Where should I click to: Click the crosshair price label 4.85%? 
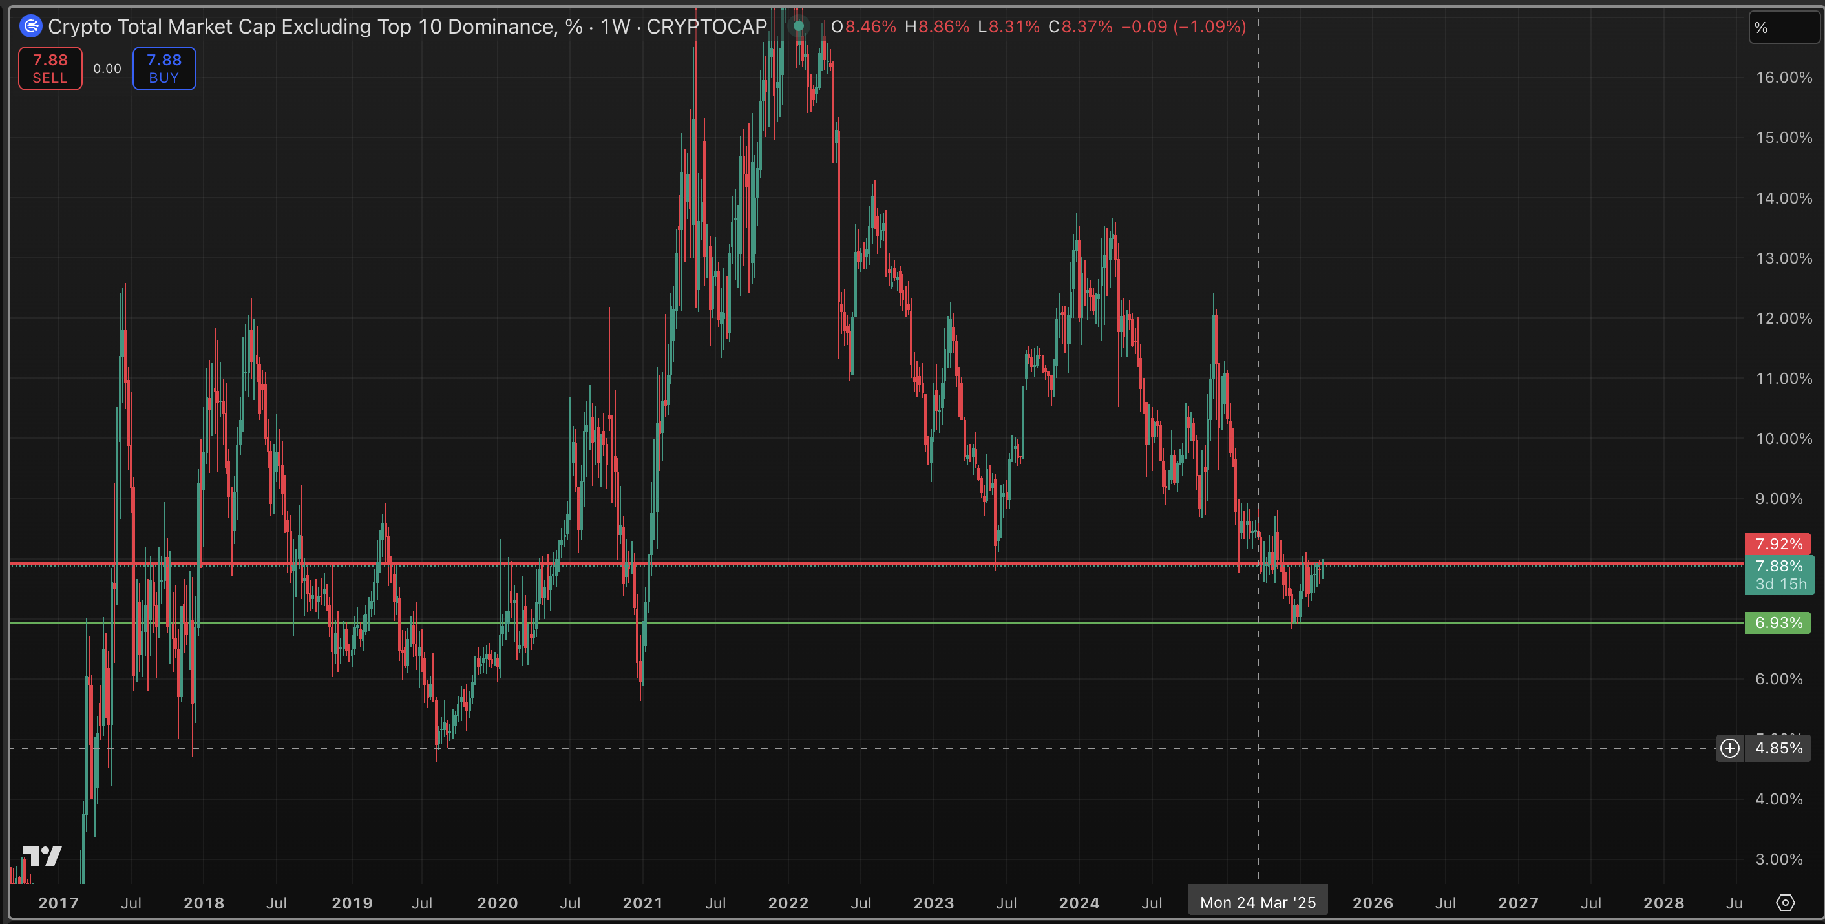pyautogui.click(x=1778, y=748)
